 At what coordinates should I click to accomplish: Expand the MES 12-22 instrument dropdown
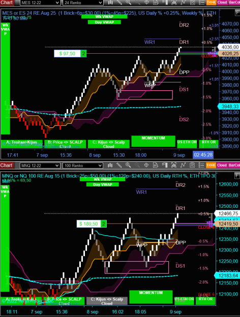pos(40,3)
